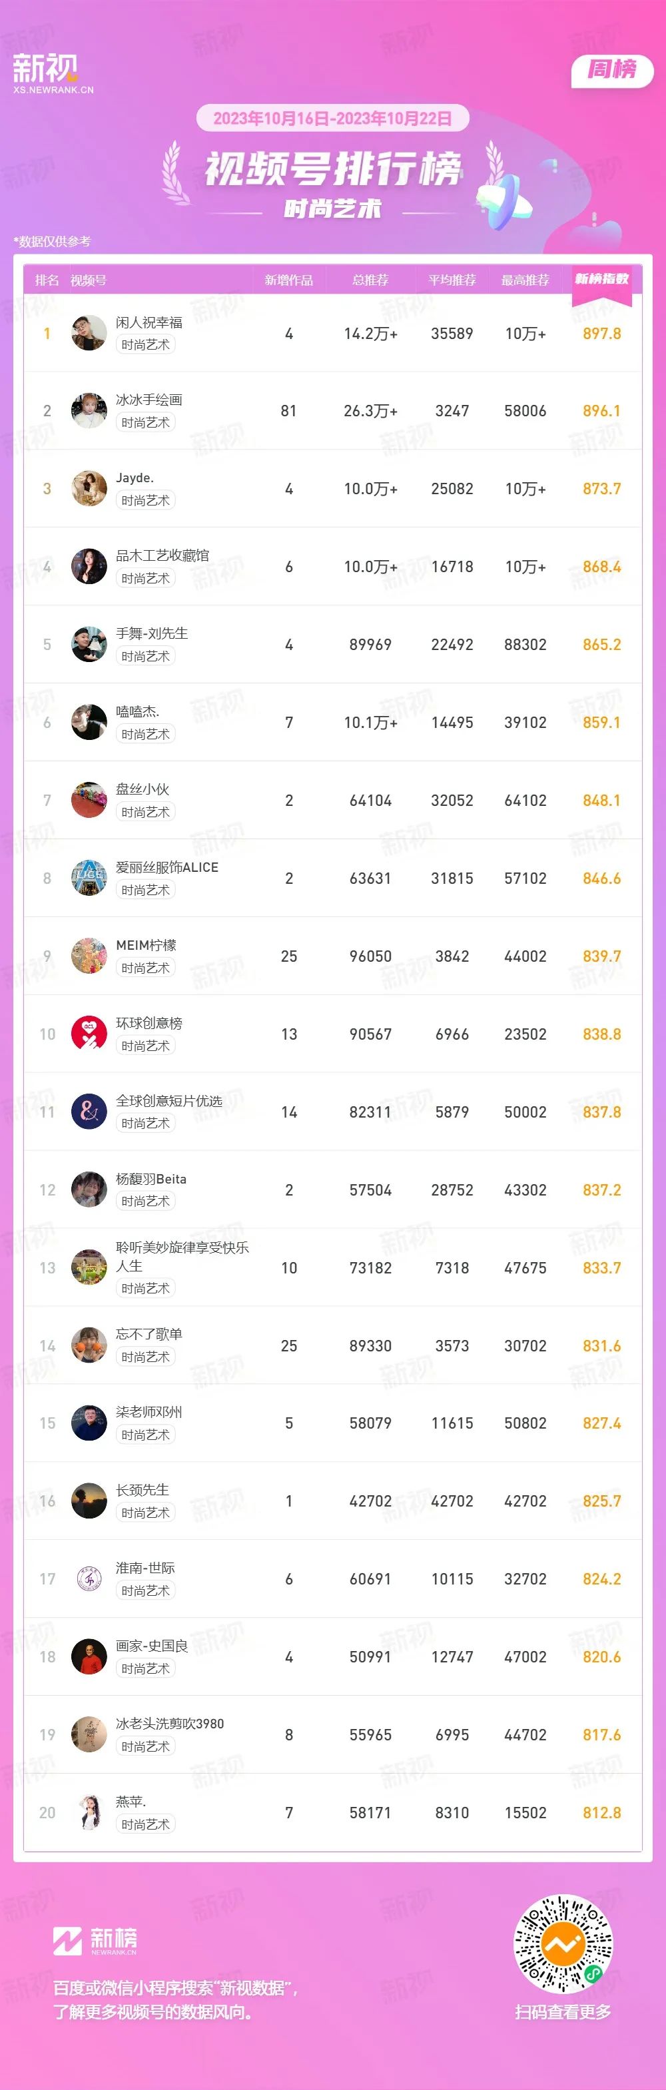Click 爱丽丝服饰ALICE storefront avatar
This screenshot has height=2090, width=666.
(x=89, y=878)
